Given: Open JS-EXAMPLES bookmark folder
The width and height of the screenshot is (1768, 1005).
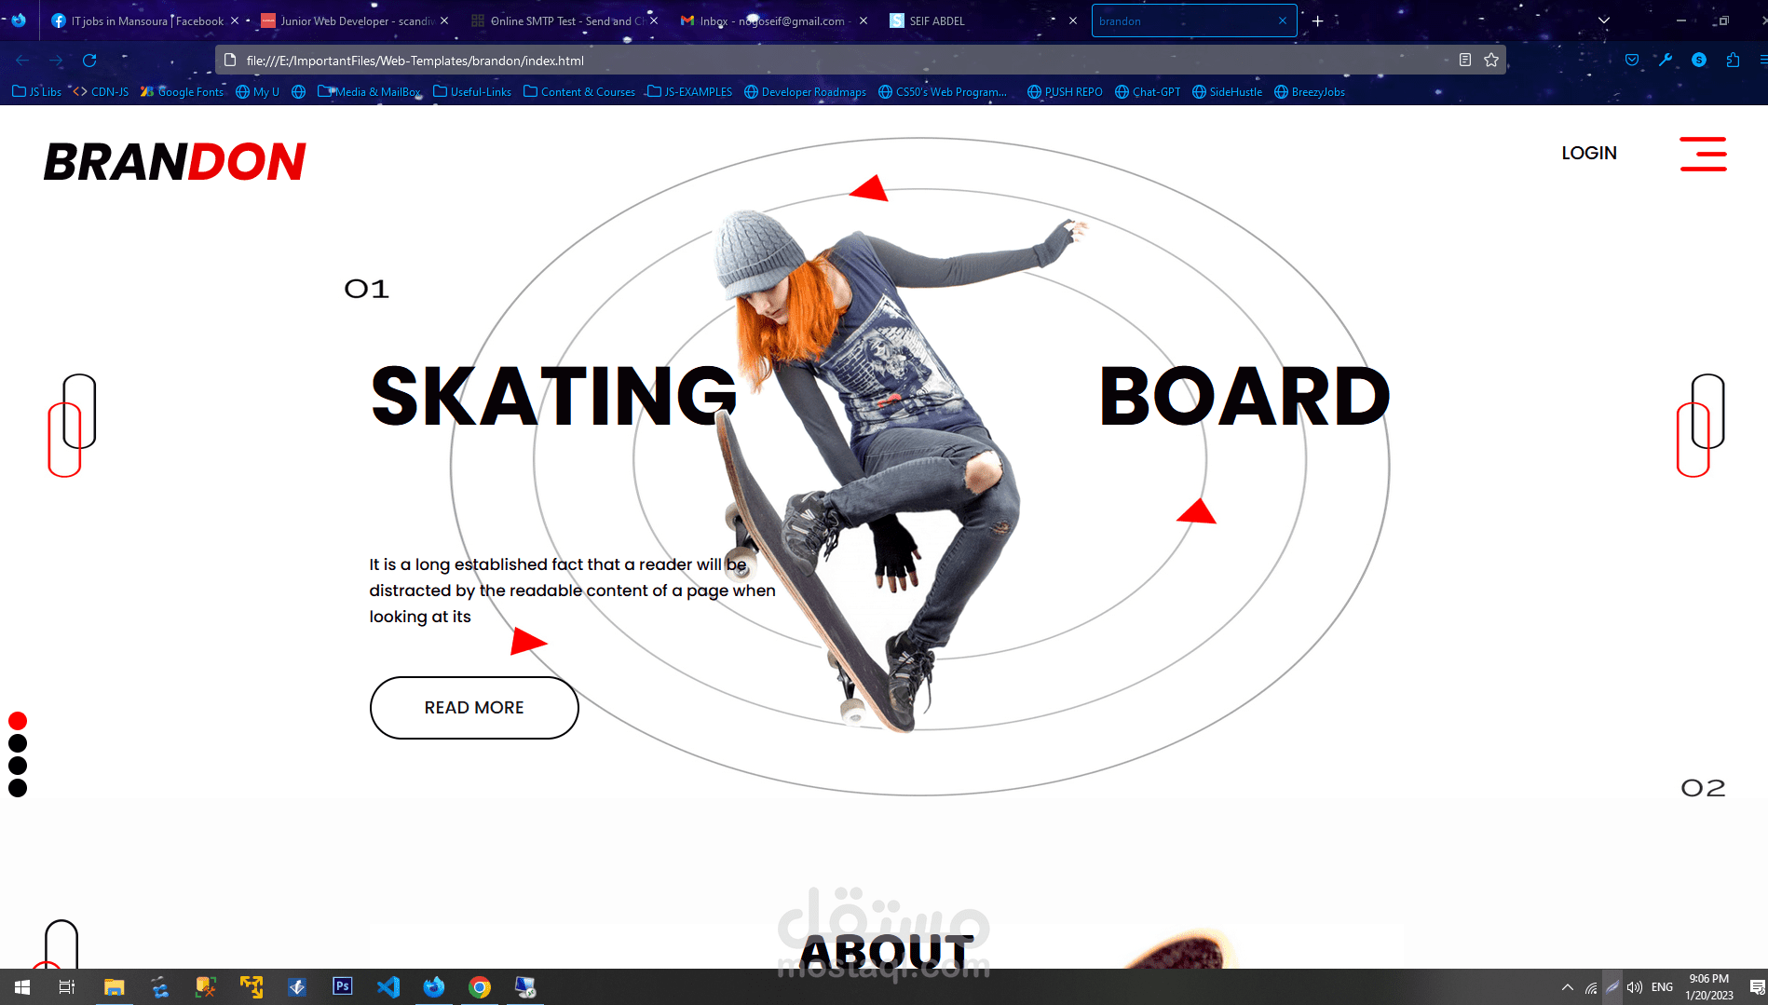Looking at the screenshot, I should tap(690, 91).
